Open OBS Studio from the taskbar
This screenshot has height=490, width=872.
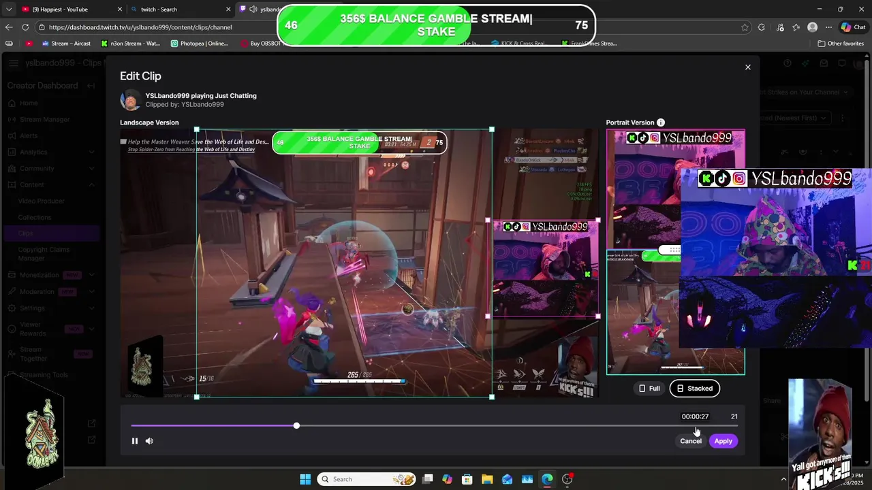point(567,479)
